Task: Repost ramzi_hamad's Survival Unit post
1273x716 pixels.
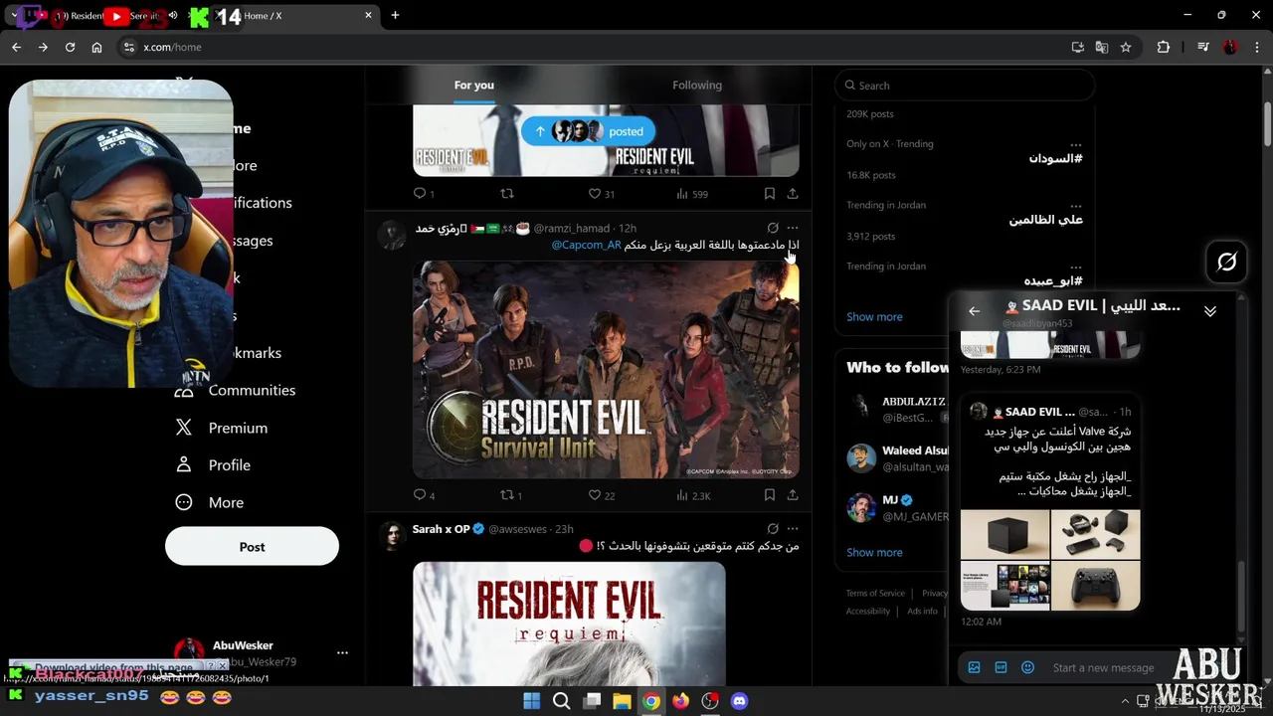Action: click(511, 494)
